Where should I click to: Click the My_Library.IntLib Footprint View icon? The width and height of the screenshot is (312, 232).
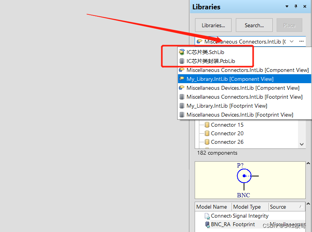pyautogui.click(x=182, y=106)
